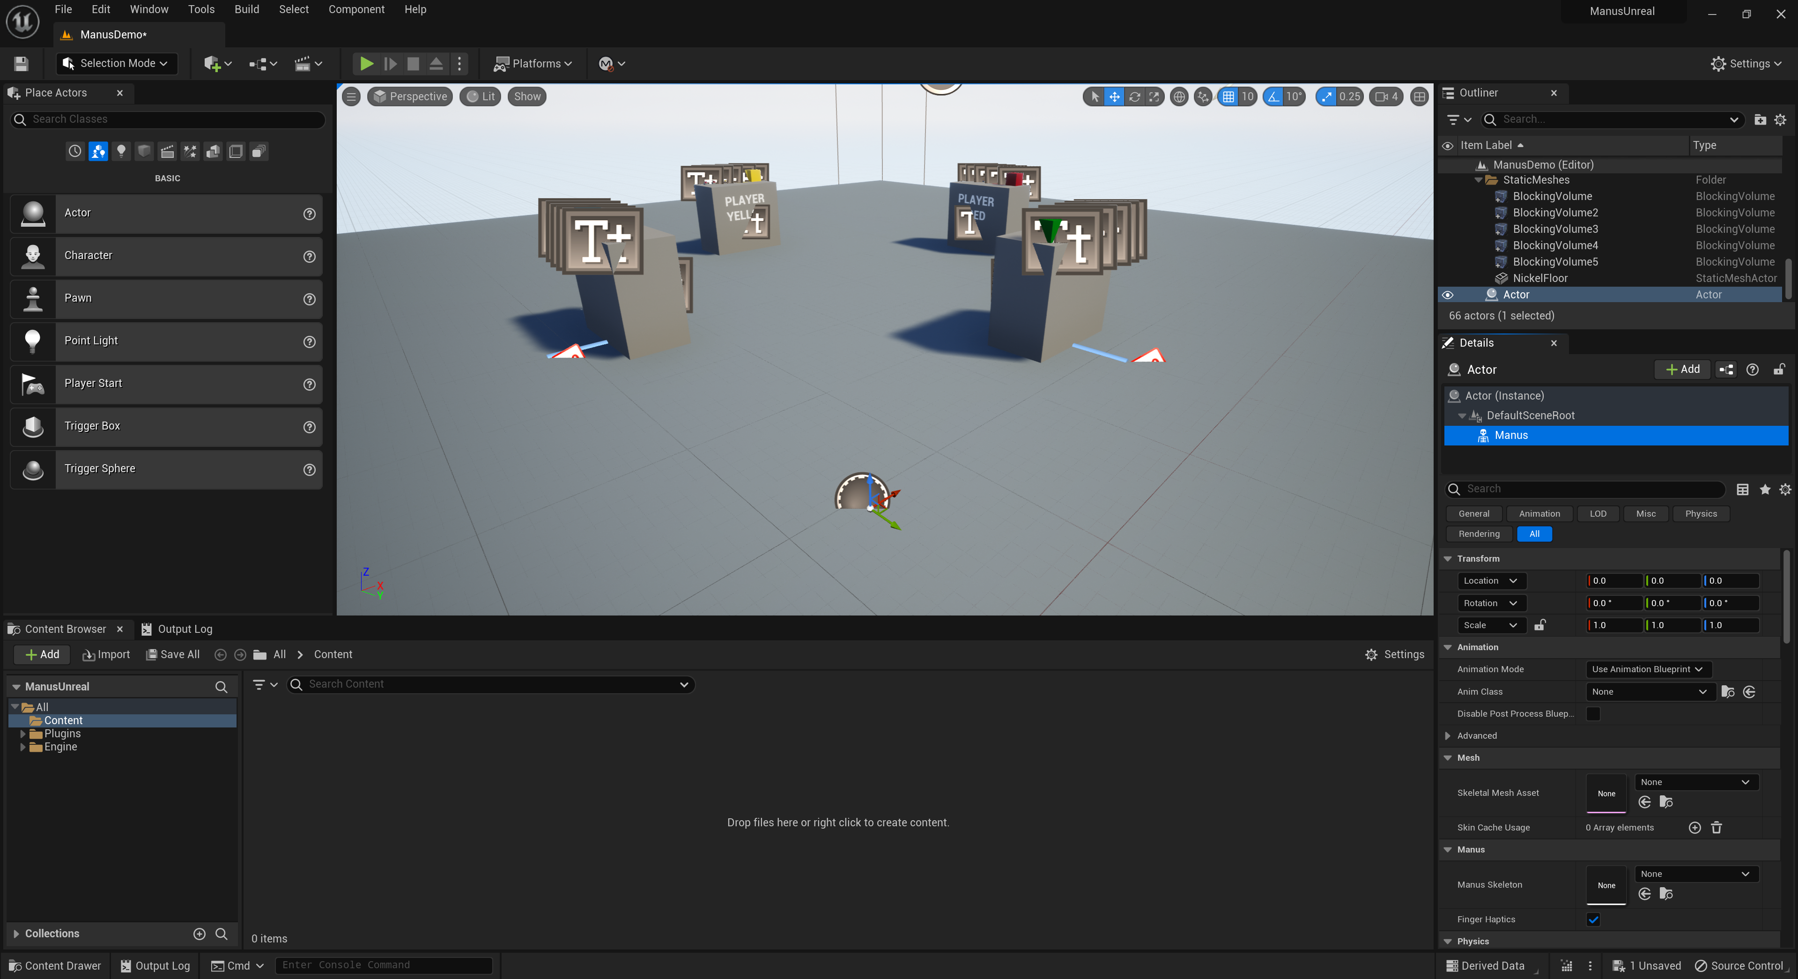Open the Blueprint/Add Component icon in Details
The height and width of the screenshot is (979, 1798).
[1726, 370]
